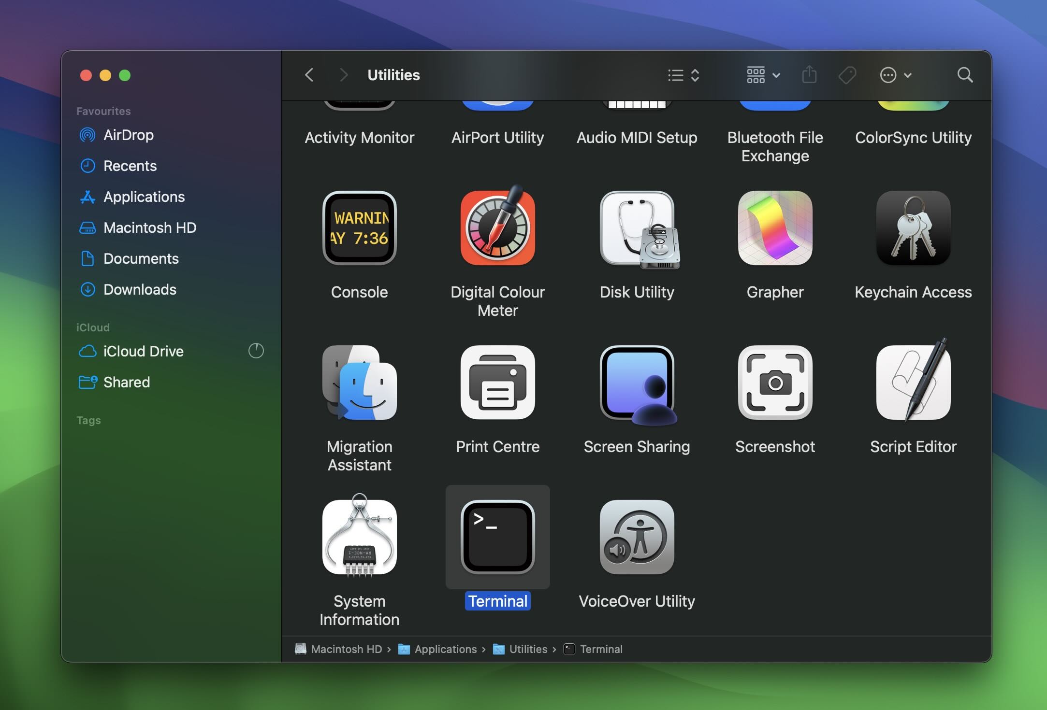The height and width of the screenshot is (710, 1047).
Task: Select the System Information icon
Action: pyautogui.click(x=359, y=535)
